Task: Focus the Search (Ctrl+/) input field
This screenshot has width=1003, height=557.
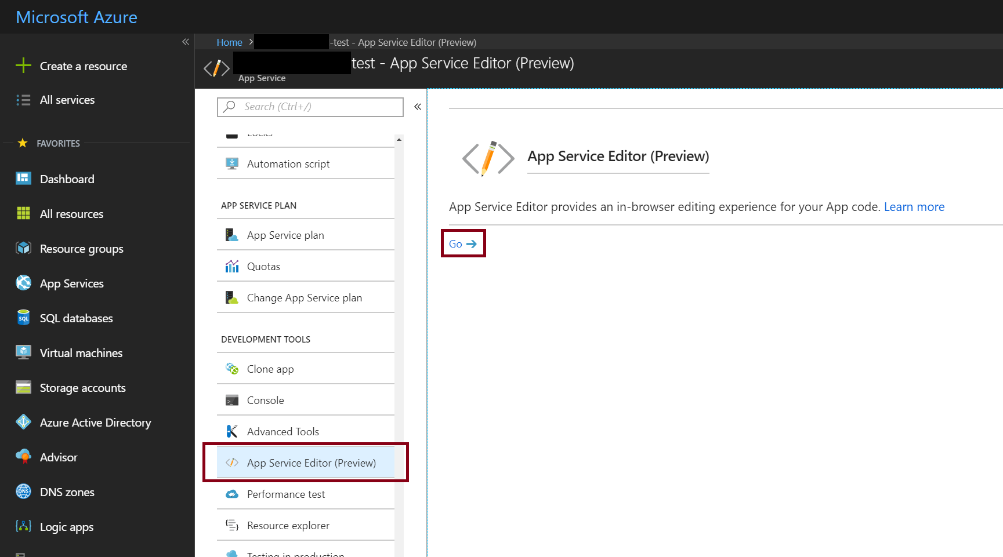Action: (310, 107)
